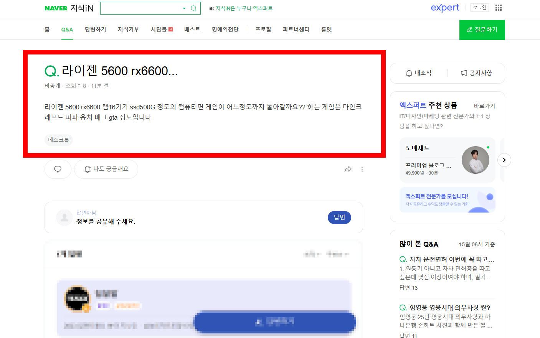The image size is (540, 338).
Task: Click the 로그인 button
Action: (479, 8)
